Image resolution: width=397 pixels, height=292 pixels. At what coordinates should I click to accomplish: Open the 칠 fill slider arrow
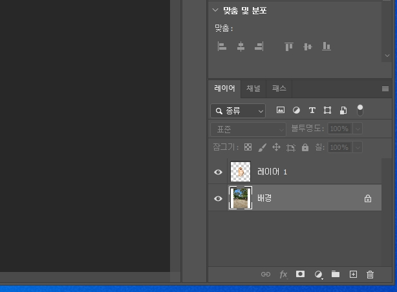pyautogui.click(x=358, y=147)
